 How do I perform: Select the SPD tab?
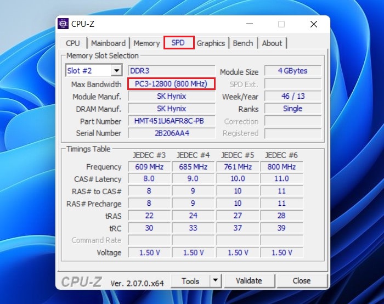tap(179, 43)
